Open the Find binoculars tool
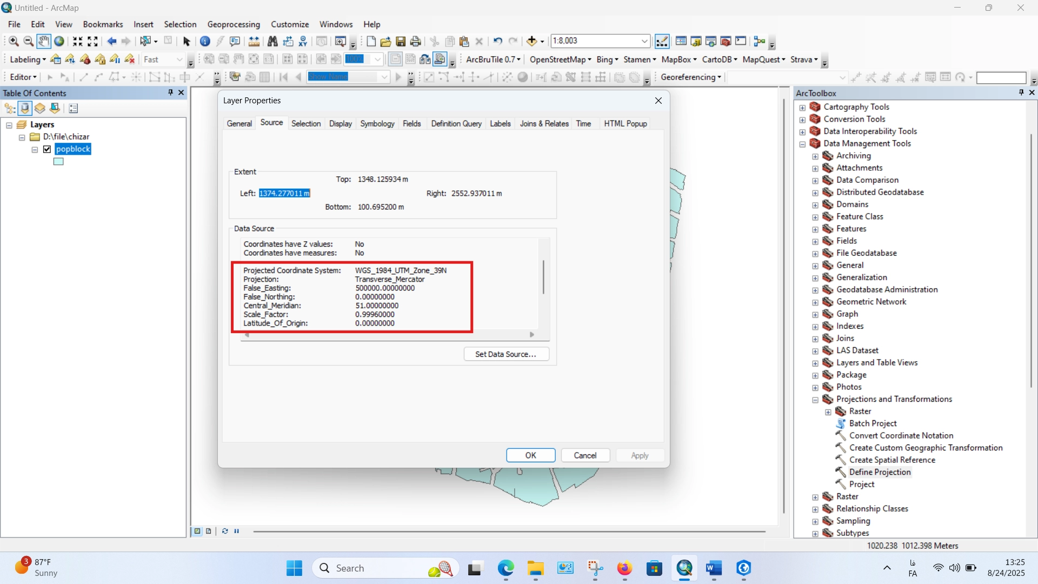Viewport: 1038px width, 584px height. click(272, 41)
